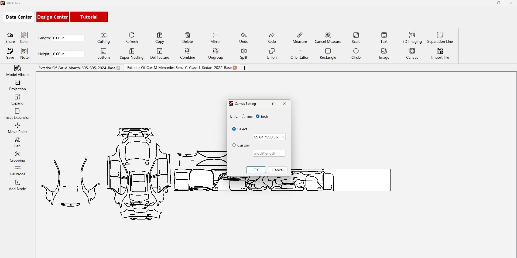517x258 pixels.
Task: Choose the Move Point tool
Action: pyautogui.click(x=18, y=125)
